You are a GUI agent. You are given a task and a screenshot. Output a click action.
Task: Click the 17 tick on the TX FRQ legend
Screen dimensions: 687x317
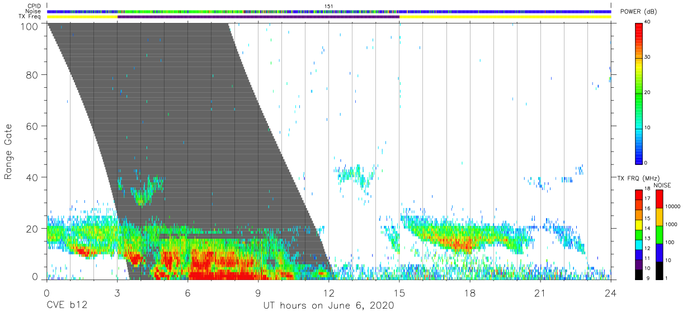coord(648,199)
